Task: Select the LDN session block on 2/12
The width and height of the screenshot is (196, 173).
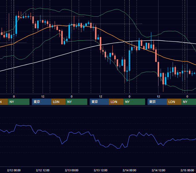Action: pos(59,102)
